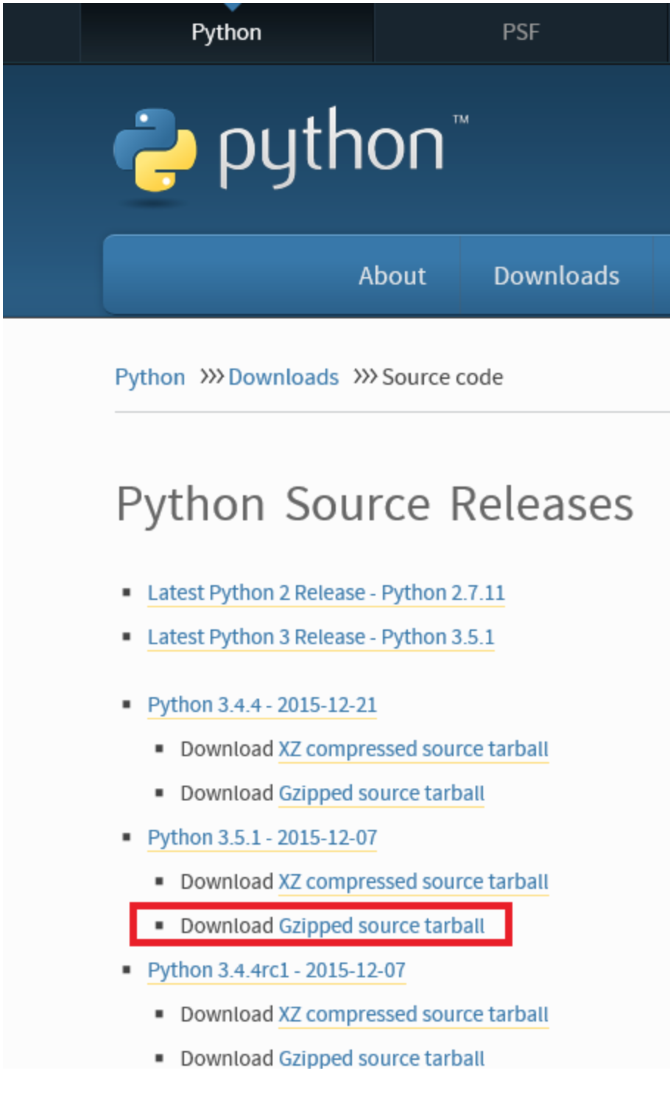Image resolution: width=670 pixels, height=1107 pixels.
Task: Switch to the PSF top tab
Action: click(521, 32)
